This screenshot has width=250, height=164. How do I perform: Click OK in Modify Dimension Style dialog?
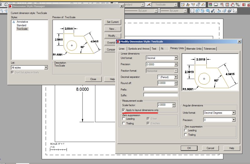point(189,148)
